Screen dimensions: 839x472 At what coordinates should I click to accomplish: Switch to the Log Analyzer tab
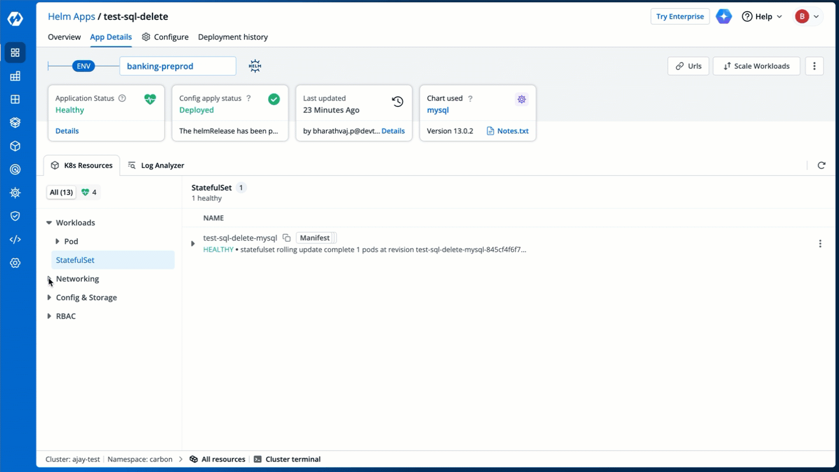[x=156, y=165]
